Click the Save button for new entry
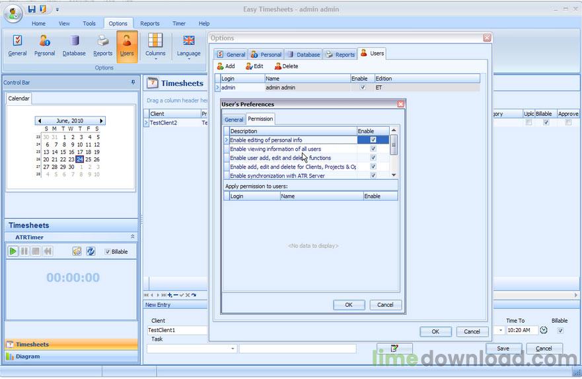This screenshot has width=582, height=379. point(503,349)
